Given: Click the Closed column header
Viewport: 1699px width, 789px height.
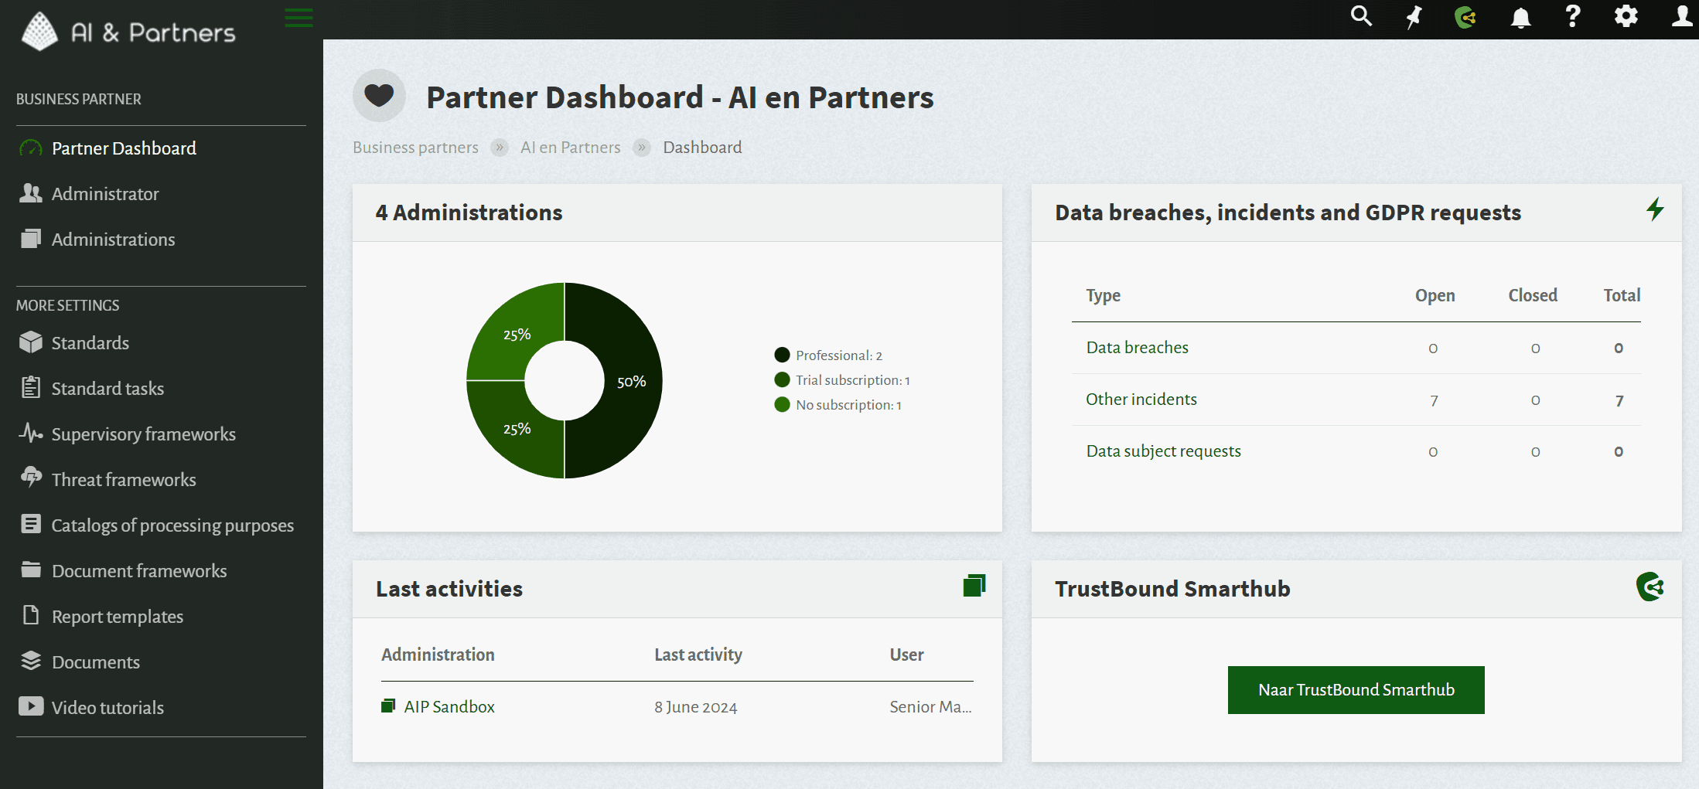Looking at the screenshot, I should point(1533,295).
